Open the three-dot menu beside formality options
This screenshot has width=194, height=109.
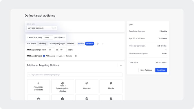pyautogui.click(x=103, y=43)
